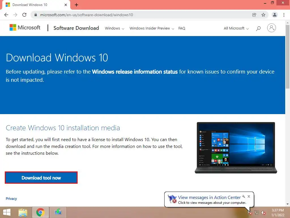Screen dimensions: 290x218
Task: Click the address bar URL
Action: click(87, 15)
